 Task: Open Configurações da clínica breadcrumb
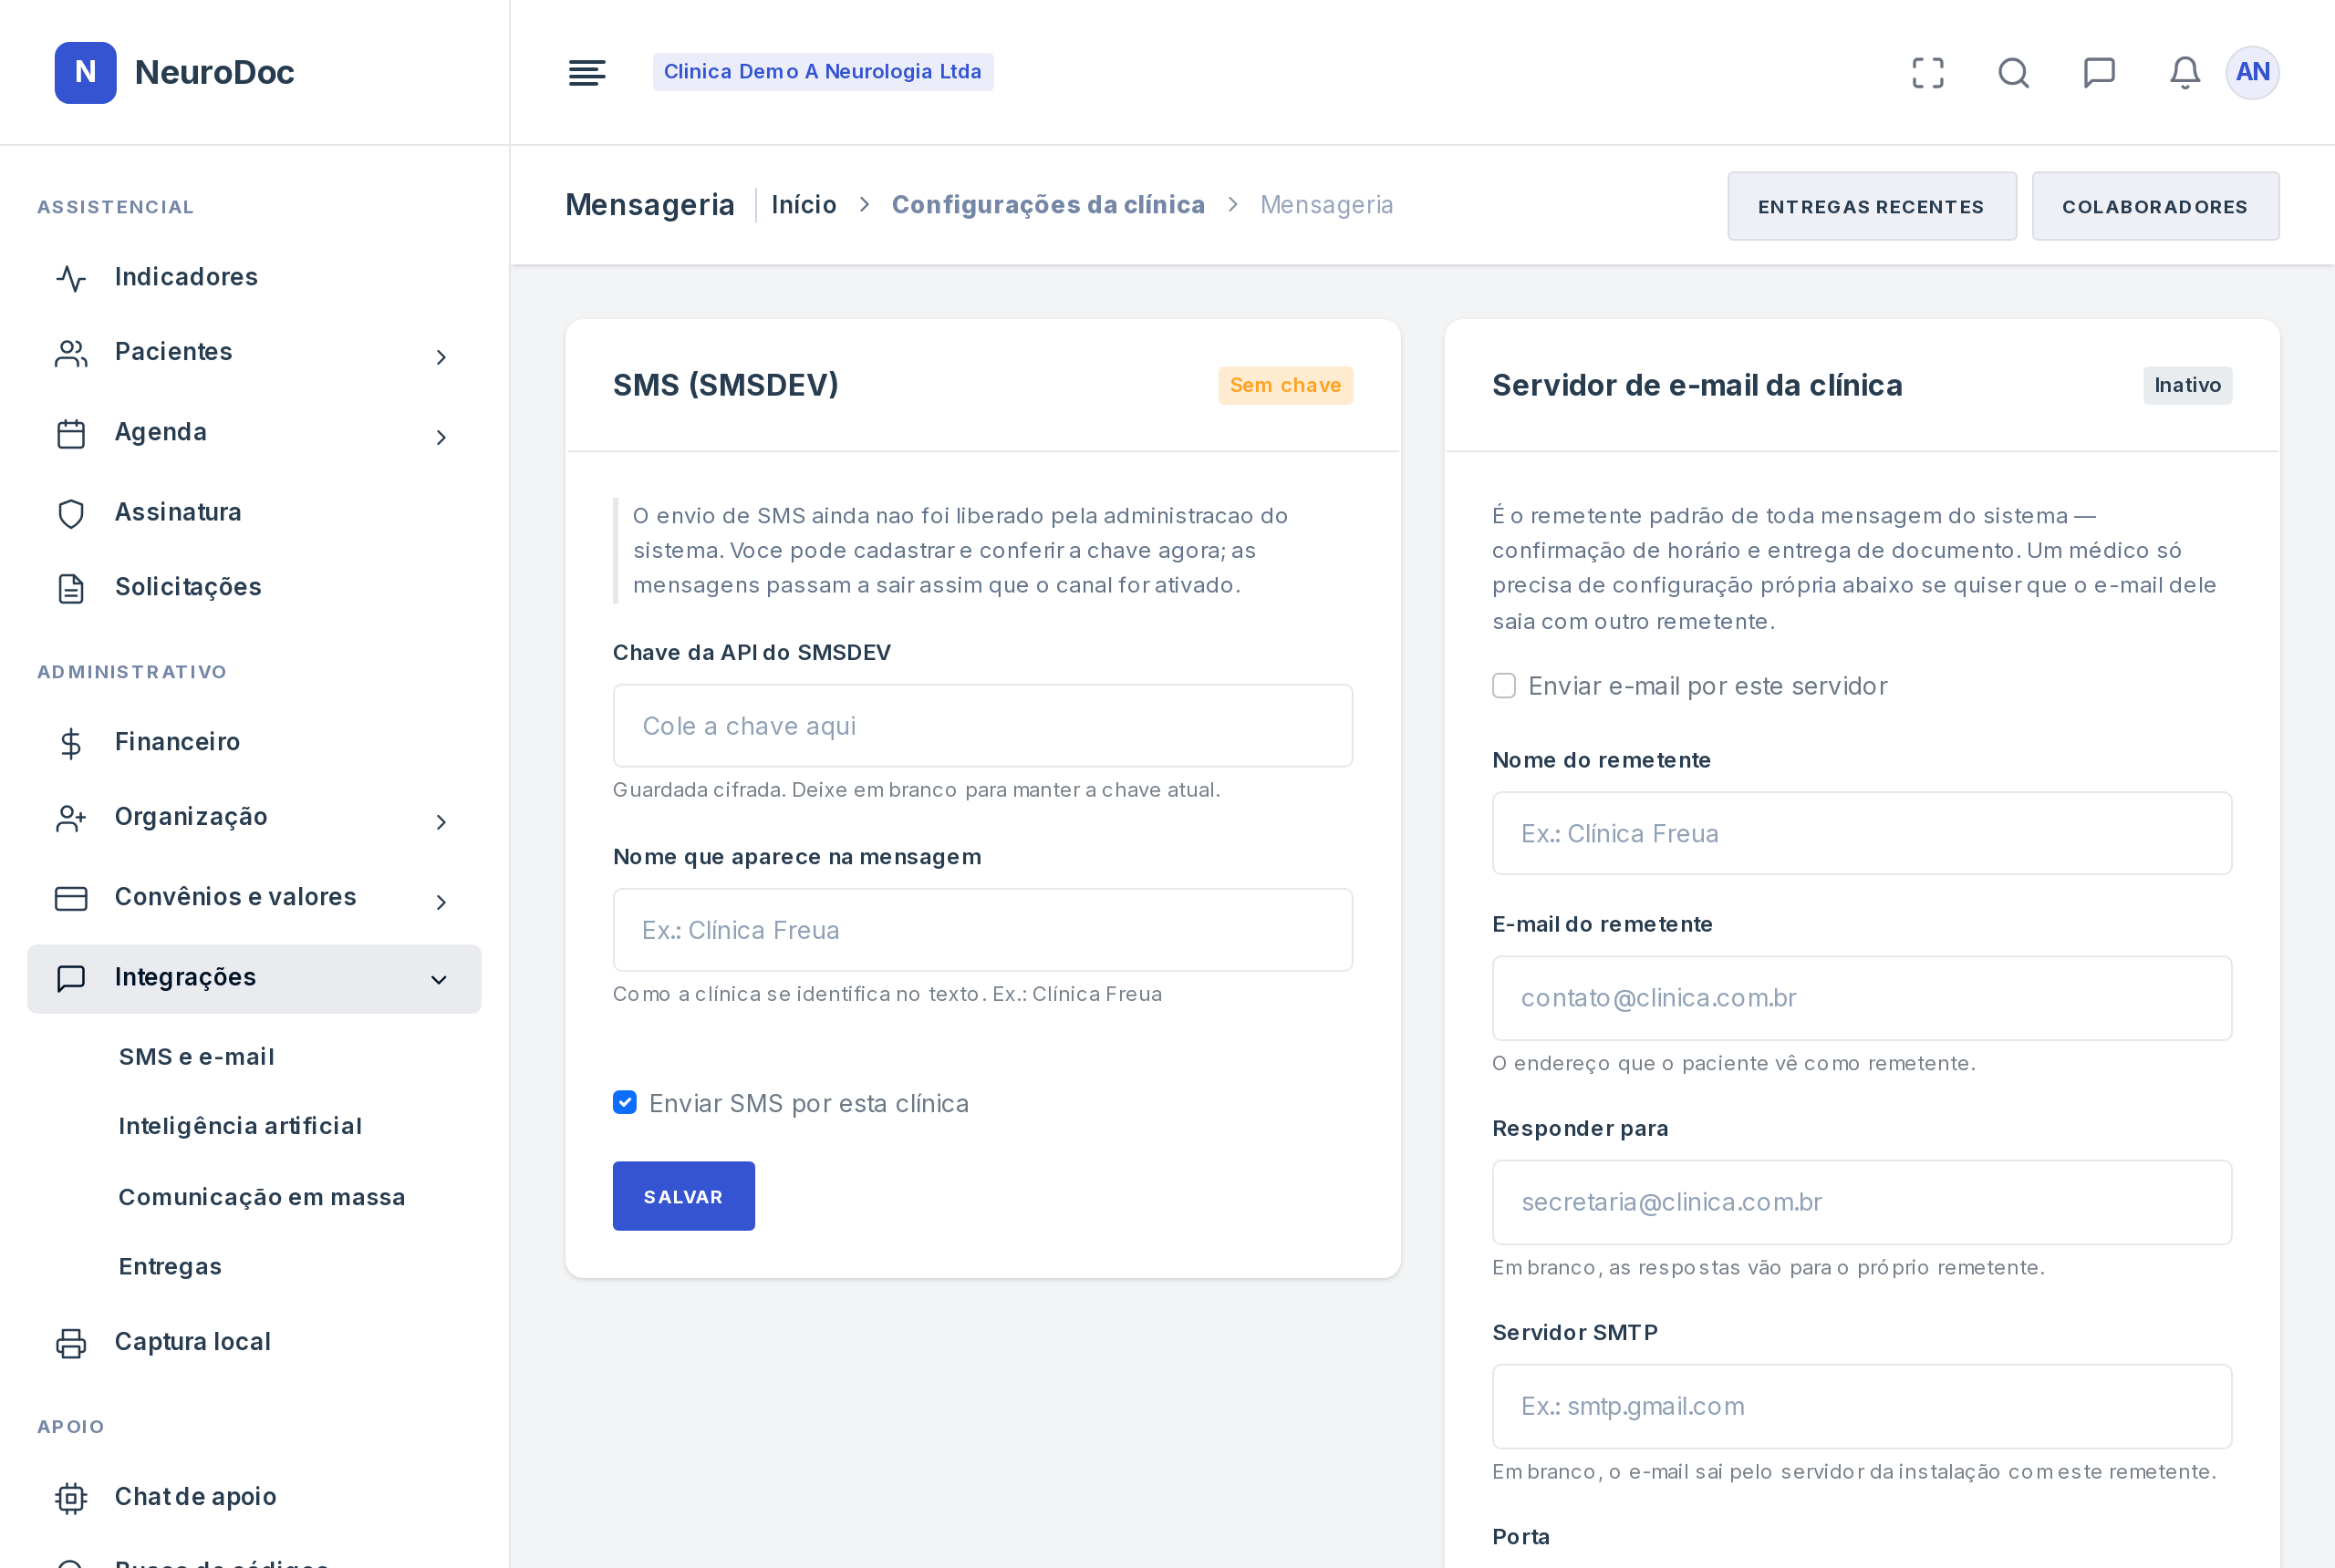coord(1047,204)
